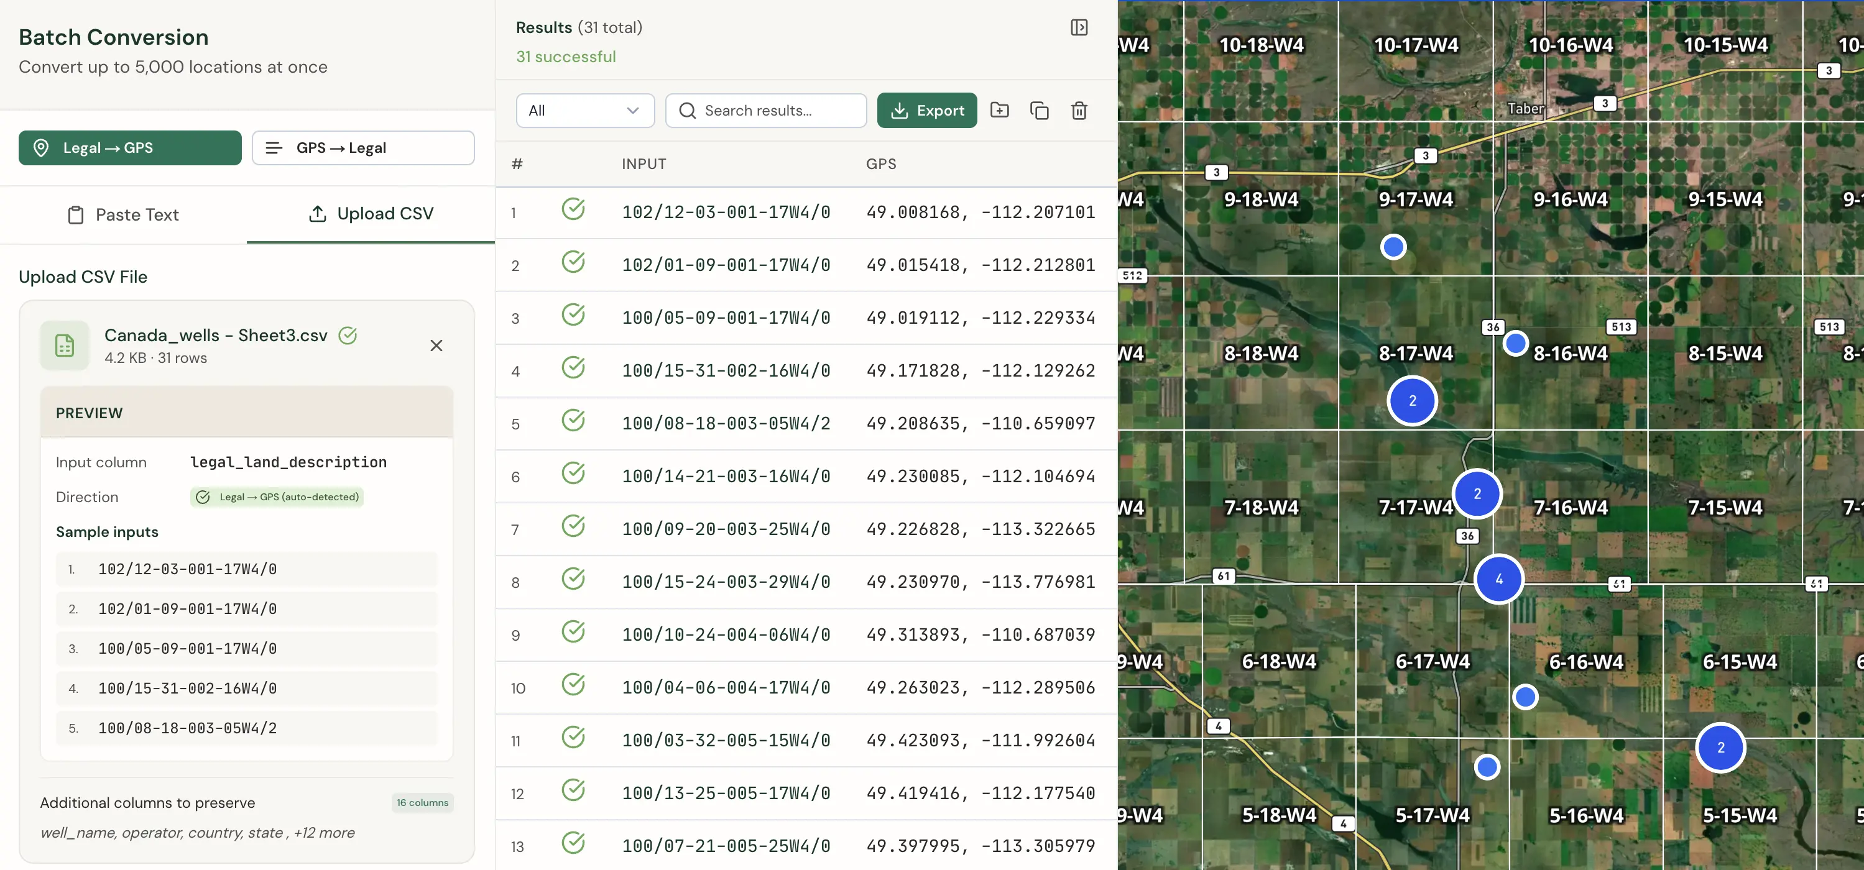Click the green success checkmark on row 5
The width and height of the screenshot is (1864, 870).
coord(574,420)
